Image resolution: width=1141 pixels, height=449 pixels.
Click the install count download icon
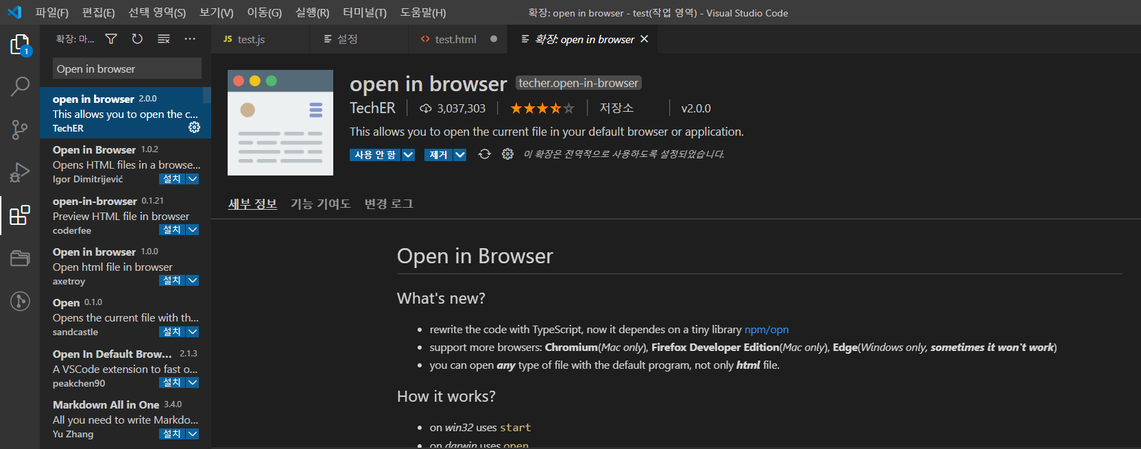coord(426,108)
